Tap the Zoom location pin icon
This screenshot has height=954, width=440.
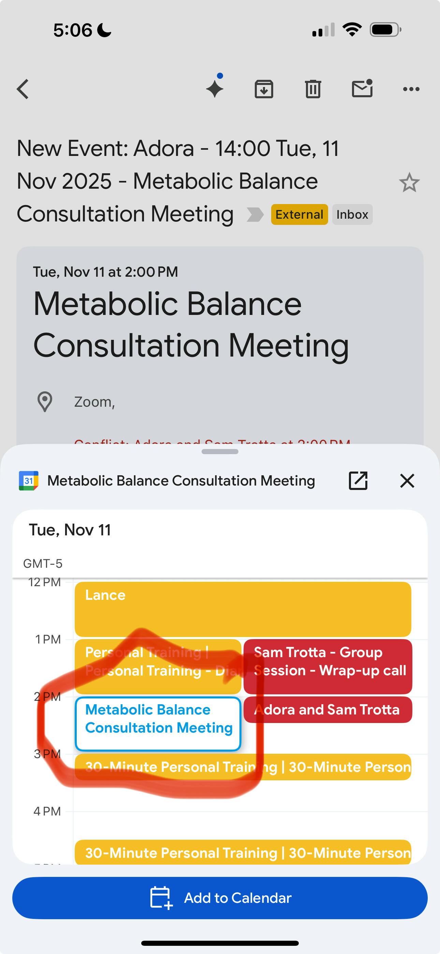tap(45, 402)
